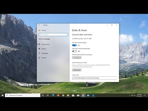Click the Settings gear on the taskbar

(83, 95)
